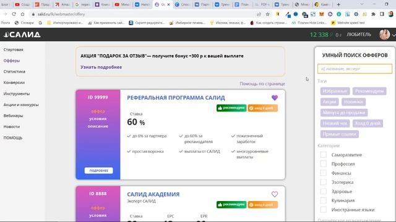Image resolution: width=396 pixels, height=222 pixels.
Task: Check the Здоровье category checkbox
Action: [323, 191]
